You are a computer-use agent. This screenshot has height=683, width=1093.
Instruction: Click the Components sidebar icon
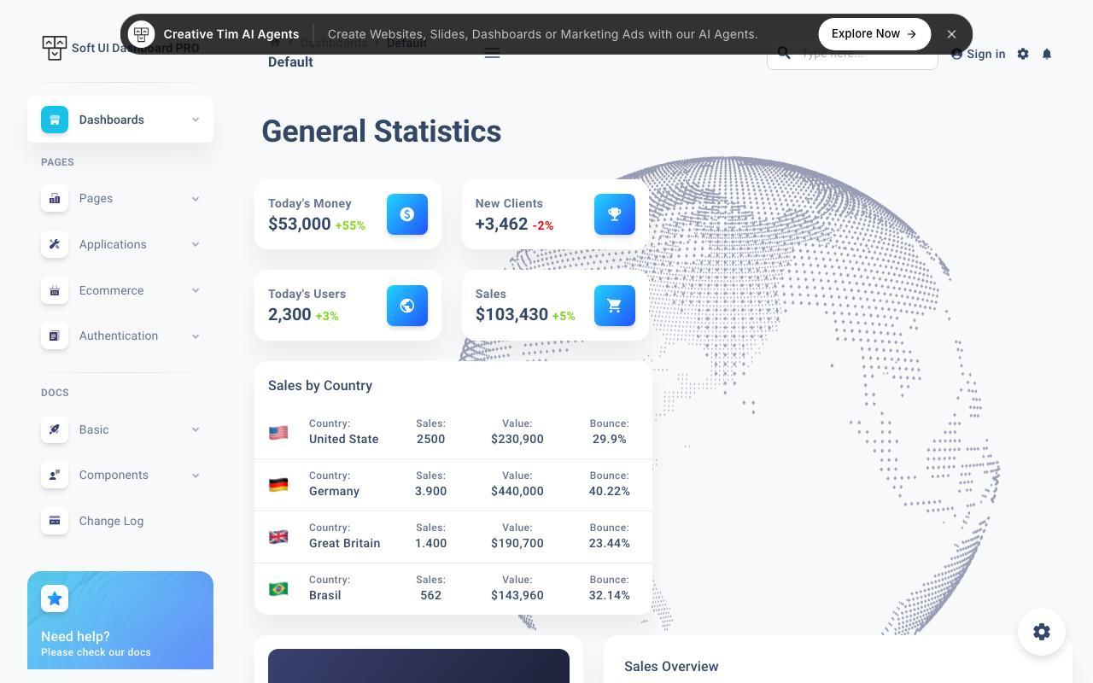click(x=55, y=475)
